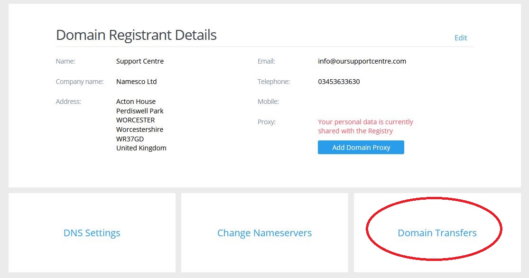Image resolution: width=529 pixels, height=278 pixels.
Task: Open the DNS Settings tile
Action: click(x=92, y=233)
